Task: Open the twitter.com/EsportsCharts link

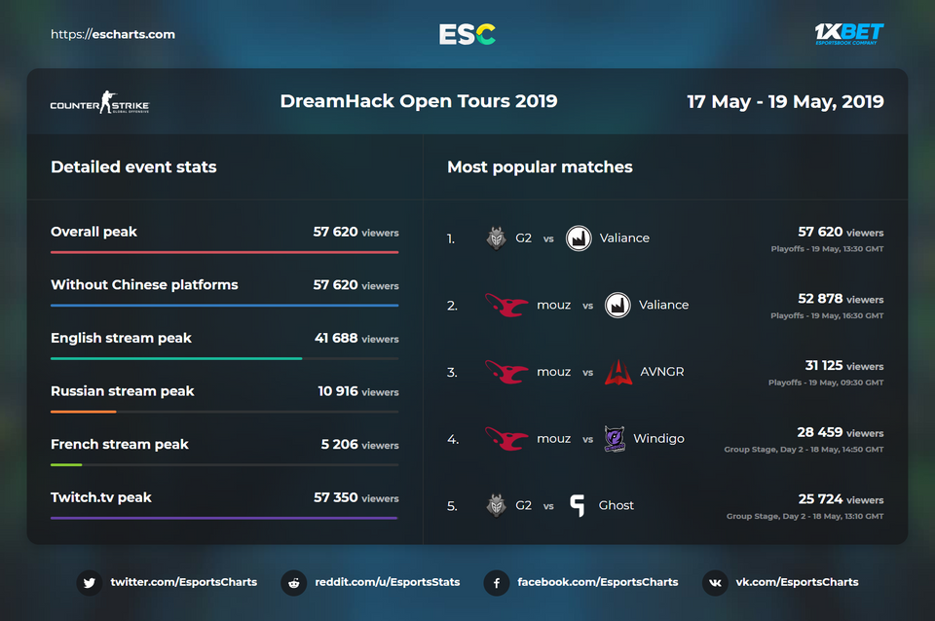Action: point(184,582)
